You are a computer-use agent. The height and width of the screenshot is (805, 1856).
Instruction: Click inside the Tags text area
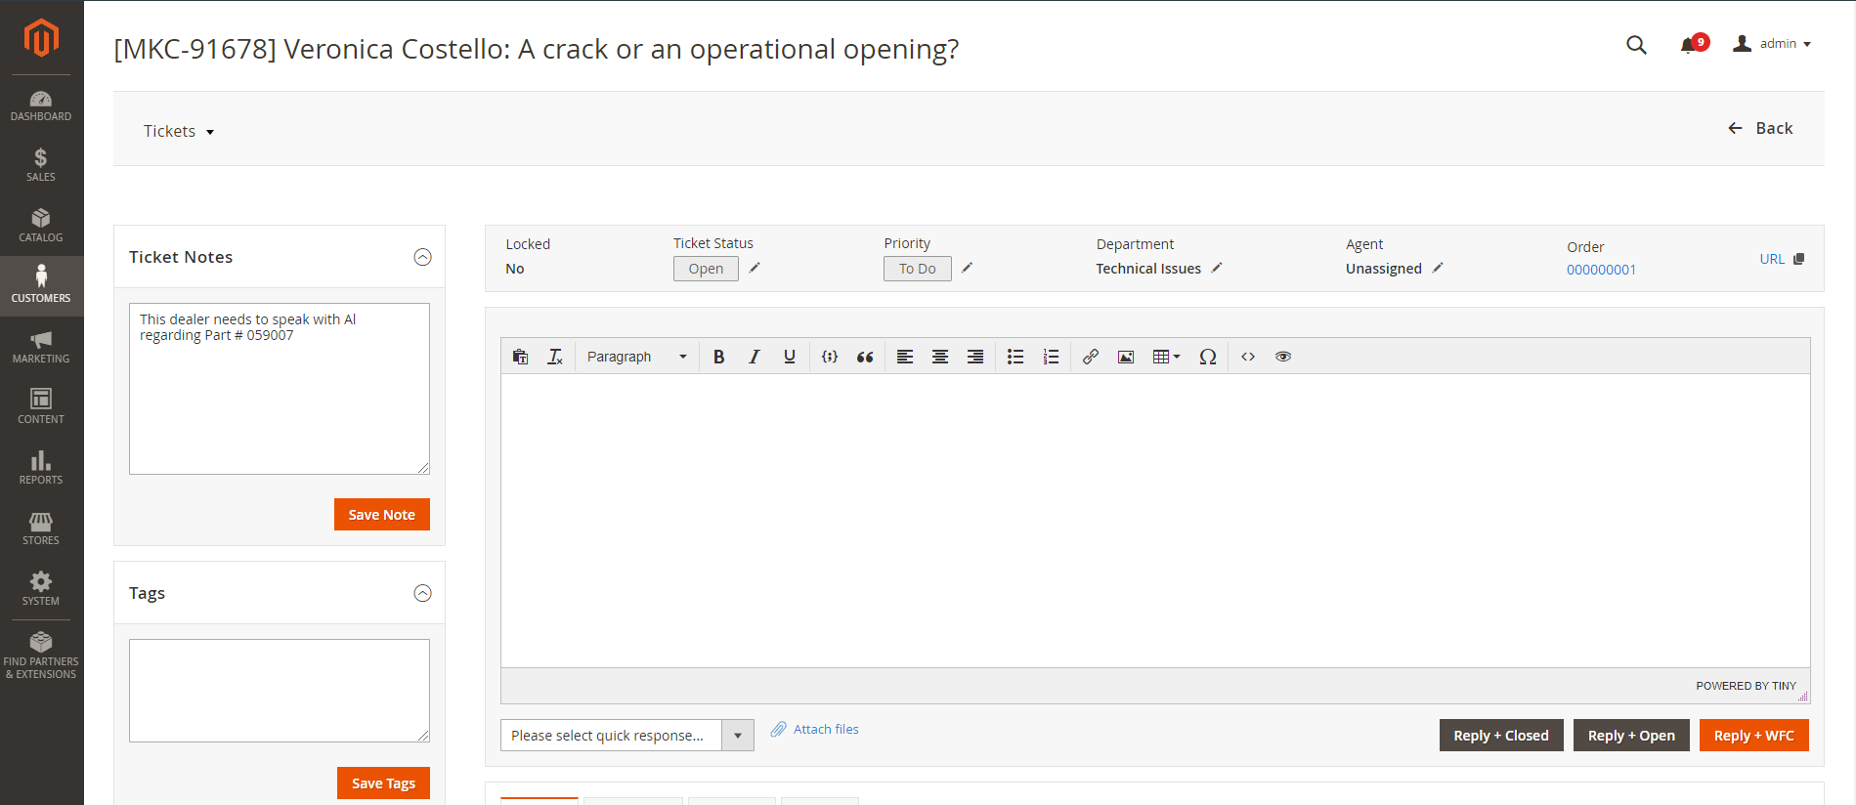tap(280, 691)
